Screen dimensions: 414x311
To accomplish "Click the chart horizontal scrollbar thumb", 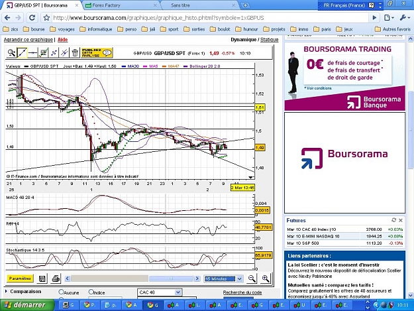I will [171, 279].
